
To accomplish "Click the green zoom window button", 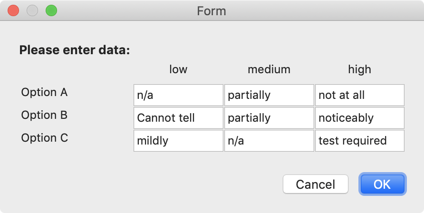I will click(x=51, y=10).
